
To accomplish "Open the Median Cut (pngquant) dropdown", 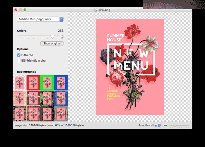I will tap(40, 19).
